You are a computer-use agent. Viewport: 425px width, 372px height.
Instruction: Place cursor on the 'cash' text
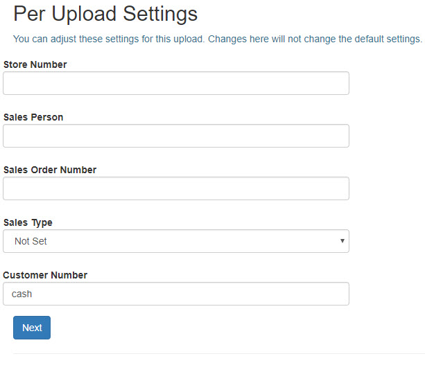22,294
